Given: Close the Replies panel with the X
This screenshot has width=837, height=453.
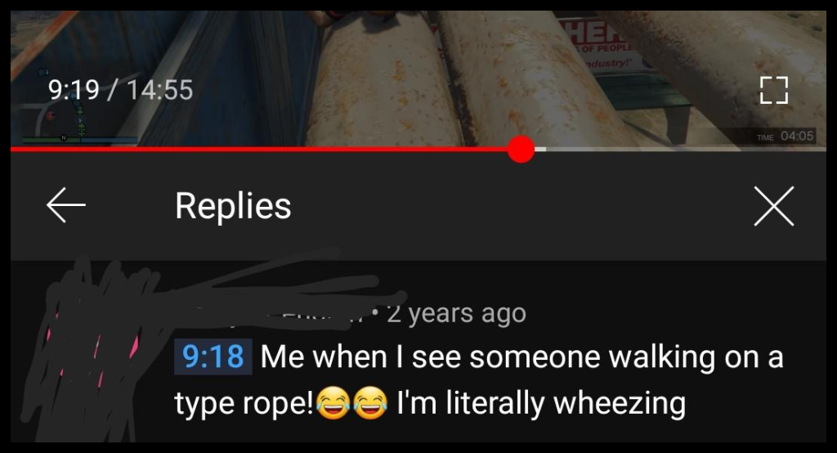Looking at the screenshot, I should pyautogui.click(x=773, y=206).
